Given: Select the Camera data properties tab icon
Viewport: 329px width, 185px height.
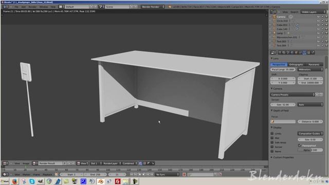Looking at the screenshot, I should tap(305, 52).
